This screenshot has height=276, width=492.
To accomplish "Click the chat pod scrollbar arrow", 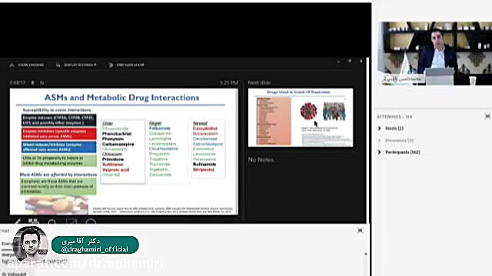I will coord(366,254).
